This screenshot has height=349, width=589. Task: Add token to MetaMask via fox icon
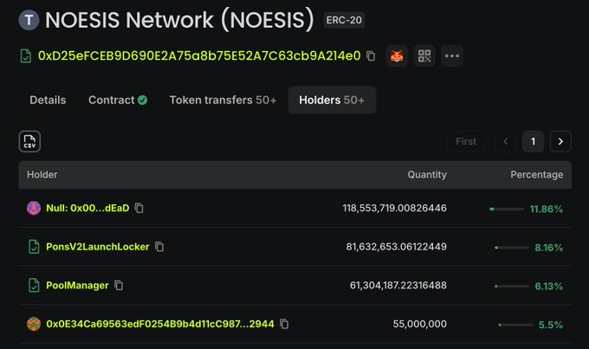[x=397, y=56]
